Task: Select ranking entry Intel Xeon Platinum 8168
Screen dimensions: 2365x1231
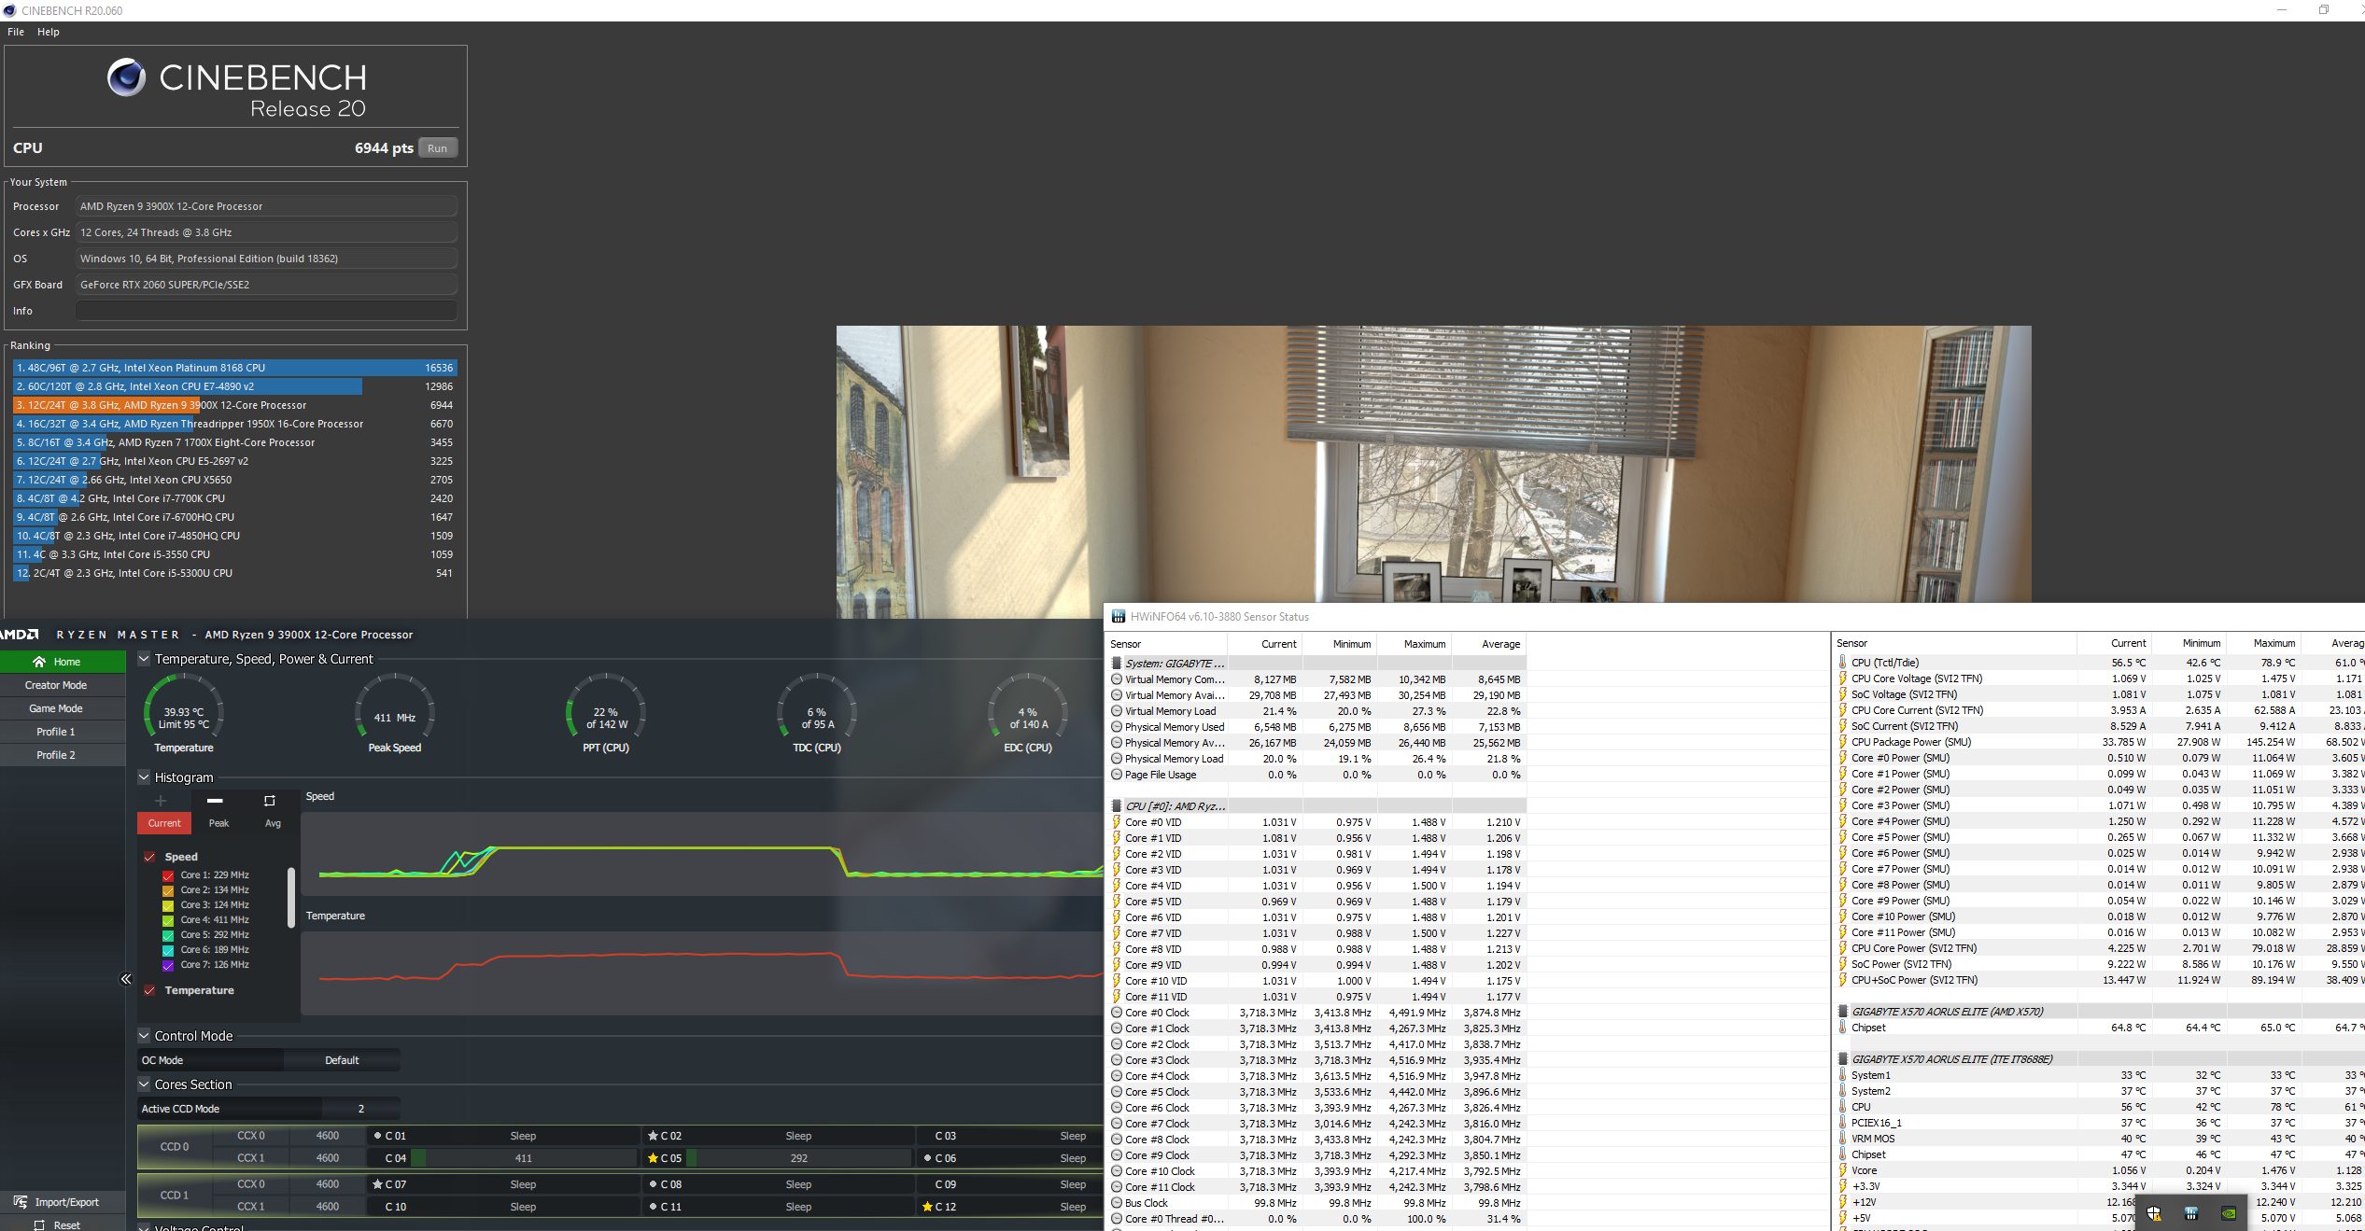Action: (235, 368)
